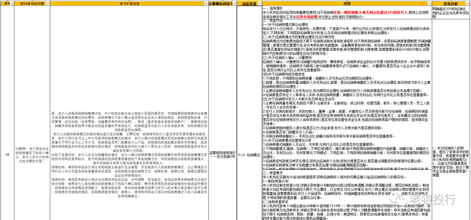
Task: Open filter dropdown for 老"54"条内容 column
Action: click(x=205, y=3)
